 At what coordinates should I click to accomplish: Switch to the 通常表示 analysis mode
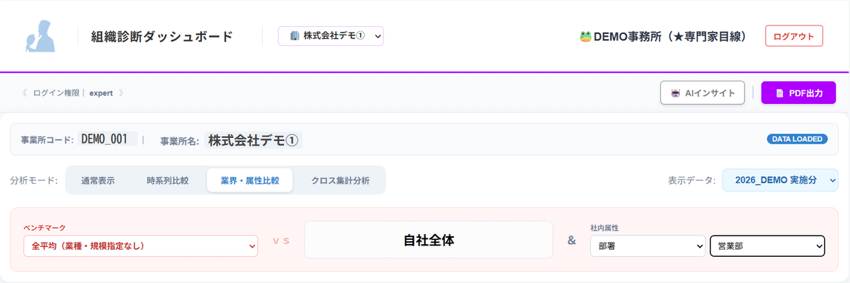(x=98, y=180)
